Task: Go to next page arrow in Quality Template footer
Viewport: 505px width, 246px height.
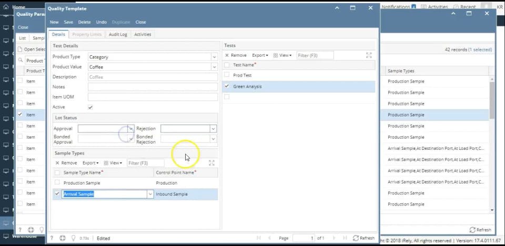Action: 334,238
